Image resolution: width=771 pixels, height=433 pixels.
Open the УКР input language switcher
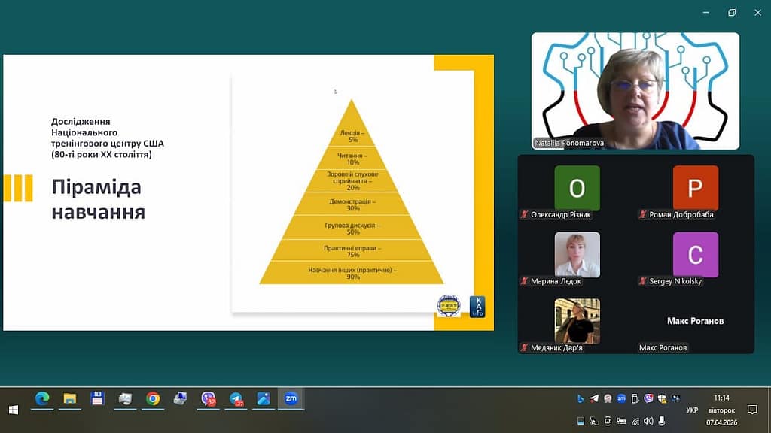691,410
